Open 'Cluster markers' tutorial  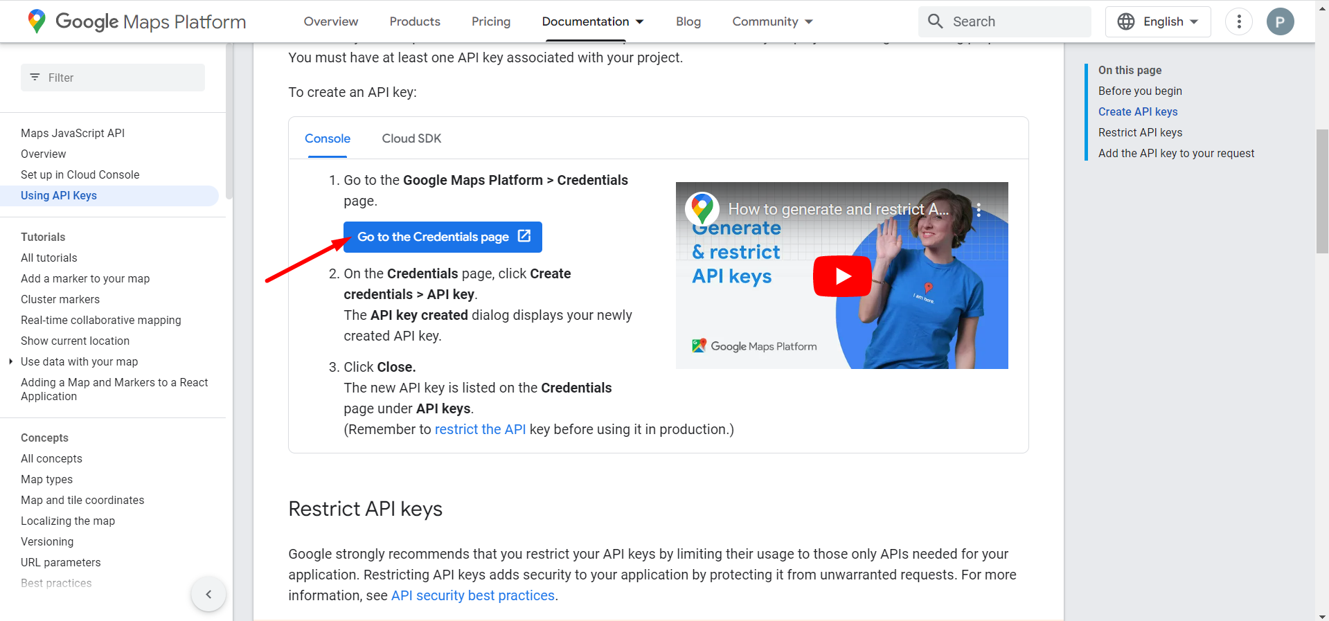pyautogui.click(x=60, y=299)
